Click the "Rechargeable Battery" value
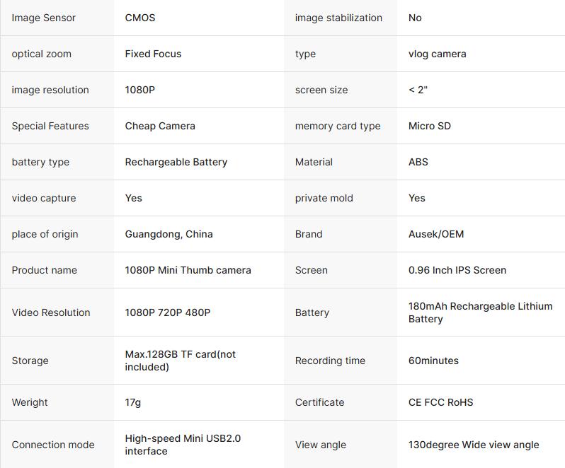The width and height of the screenshot is (565, 468). click(x=176, y=162)
